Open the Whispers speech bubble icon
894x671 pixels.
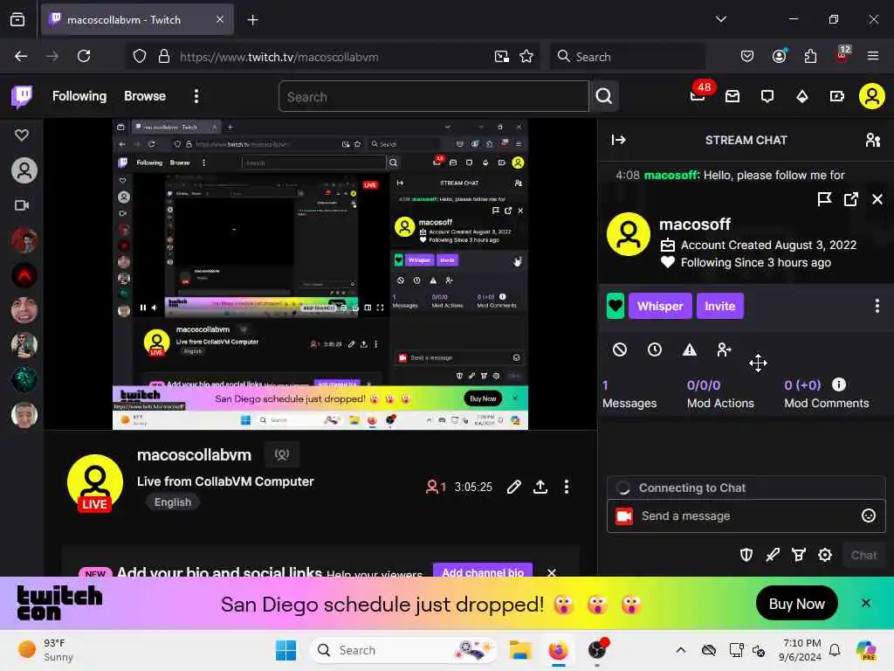(767, 96)
